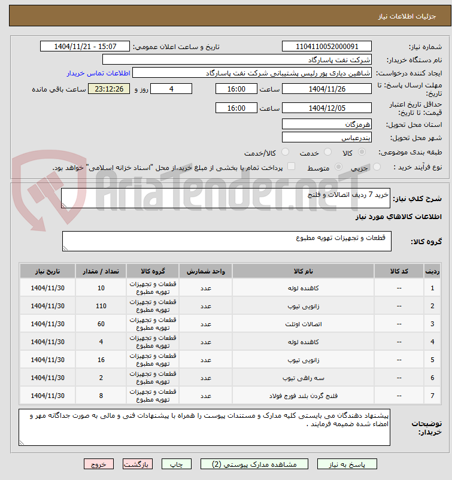
Task: Open مشاهده مدارک پیوستی (2) attachments
Action: point(254,464)
